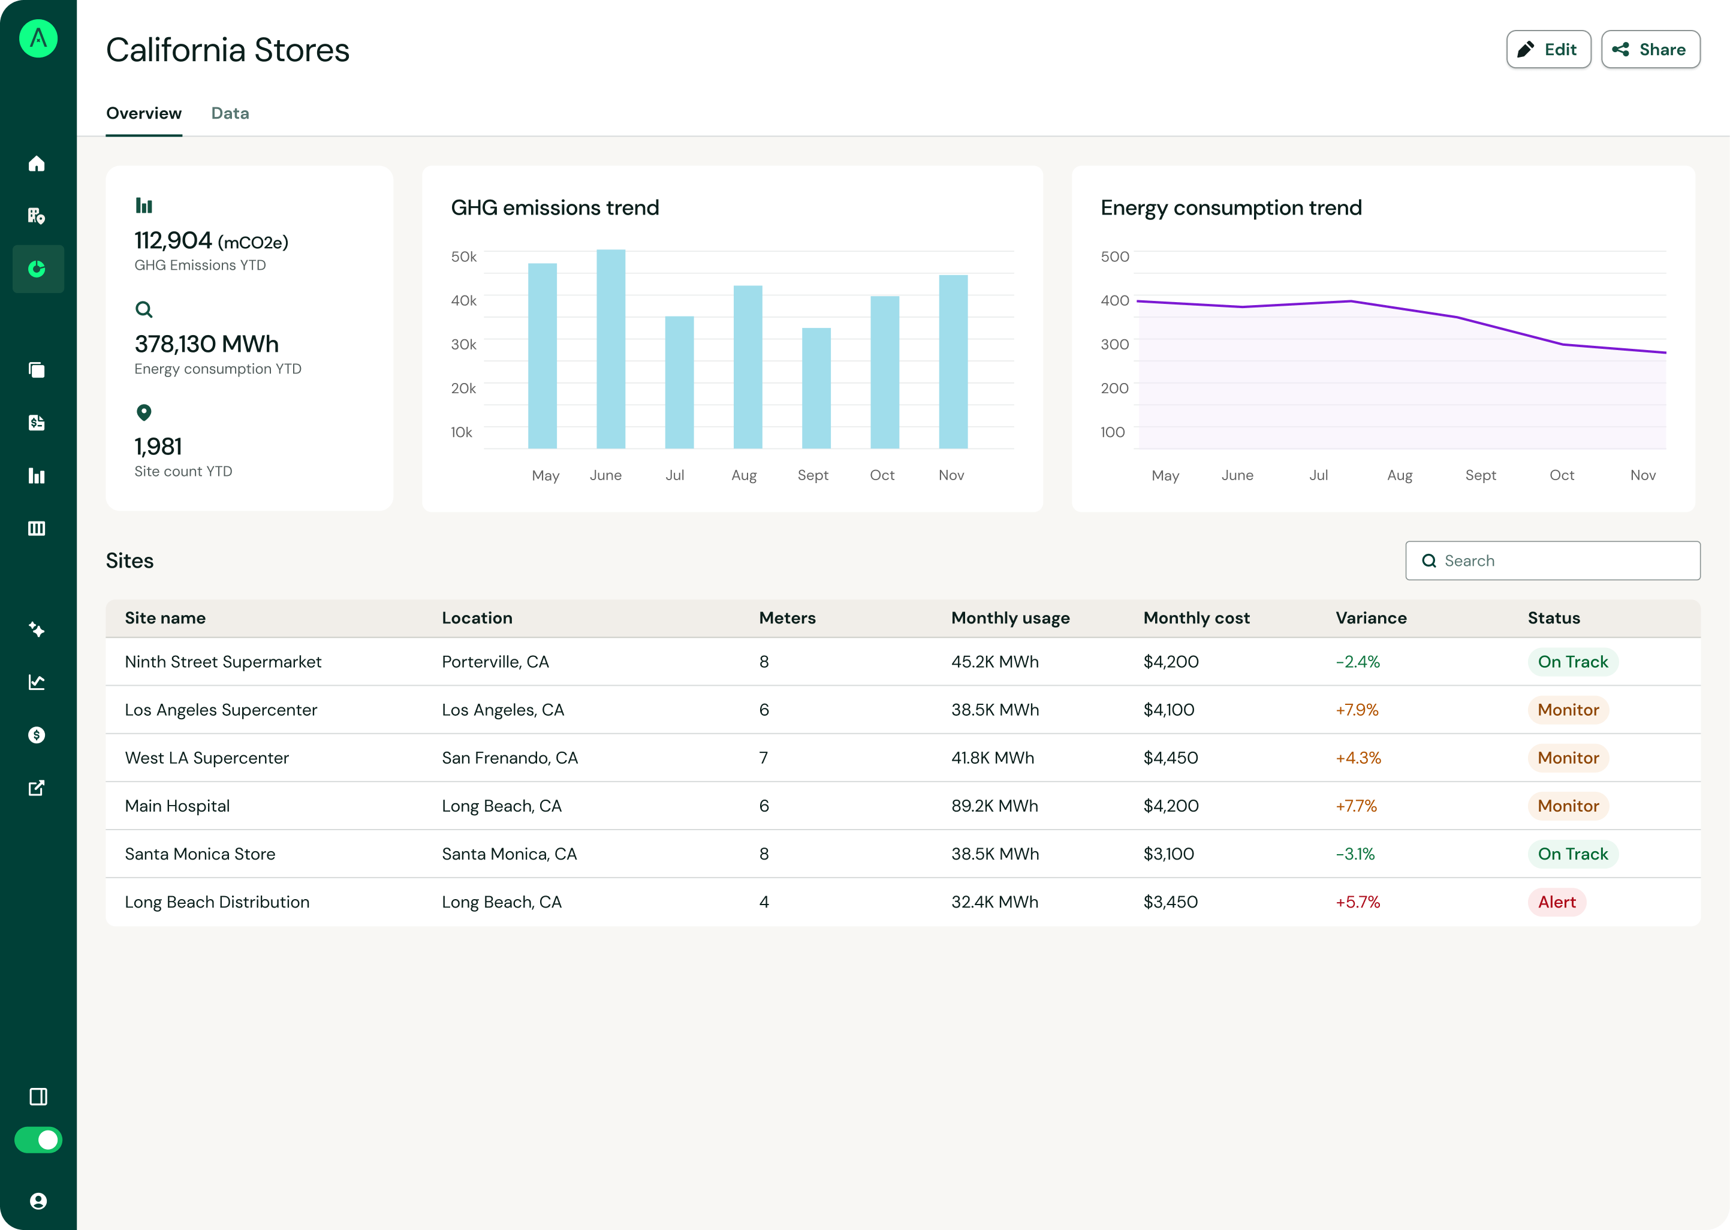Screen dimensions: 1730x1230
Task: Click Monitor badge for Los Angeles Supercenter
Action: [x=1568, y=710]
